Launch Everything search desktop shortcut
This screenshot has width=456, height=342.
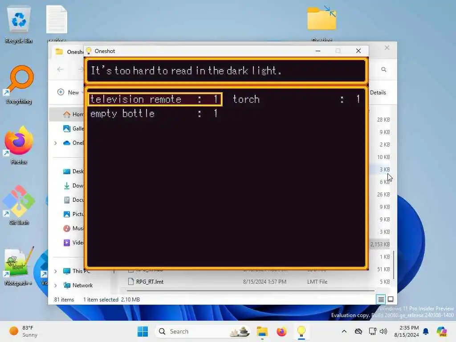[x=19, y=85]
